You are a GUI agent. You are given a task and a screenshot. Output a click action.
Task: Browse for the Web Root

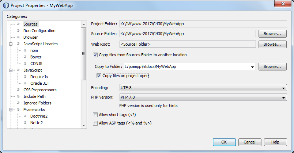tap(272, 45)
